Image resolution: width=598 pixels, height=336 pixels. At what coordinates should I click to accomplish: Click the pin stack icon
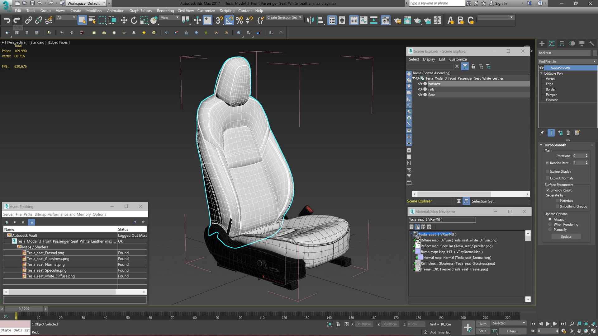pyautogui.click(x=542, y=133)
